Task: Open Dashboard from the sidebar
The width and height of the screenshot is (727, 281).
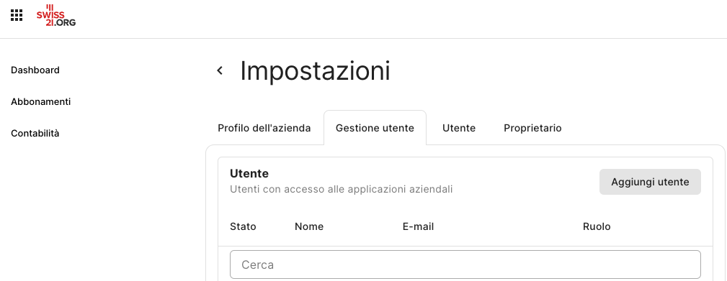Action: click(x=35, y=70)
